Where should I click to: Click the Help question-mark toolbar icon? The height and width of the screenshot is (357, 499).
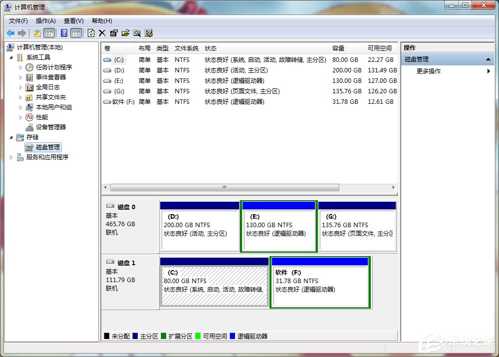(x=64, y=33)
